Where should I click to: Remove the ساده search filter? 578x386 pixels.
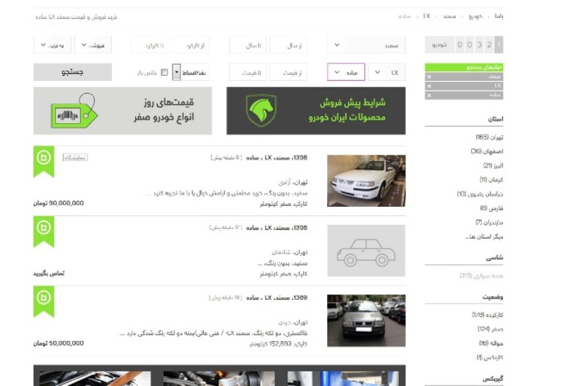pos(428,95)
